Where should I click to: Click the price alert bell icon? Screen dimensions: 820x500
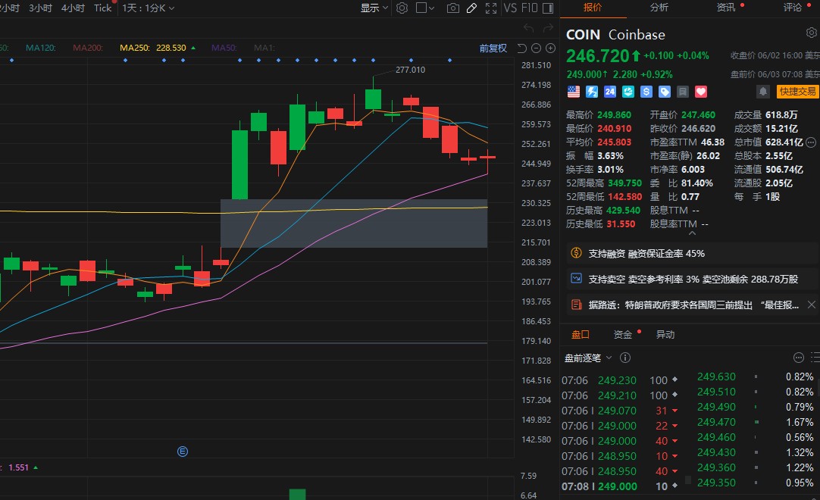pos(762,91)
